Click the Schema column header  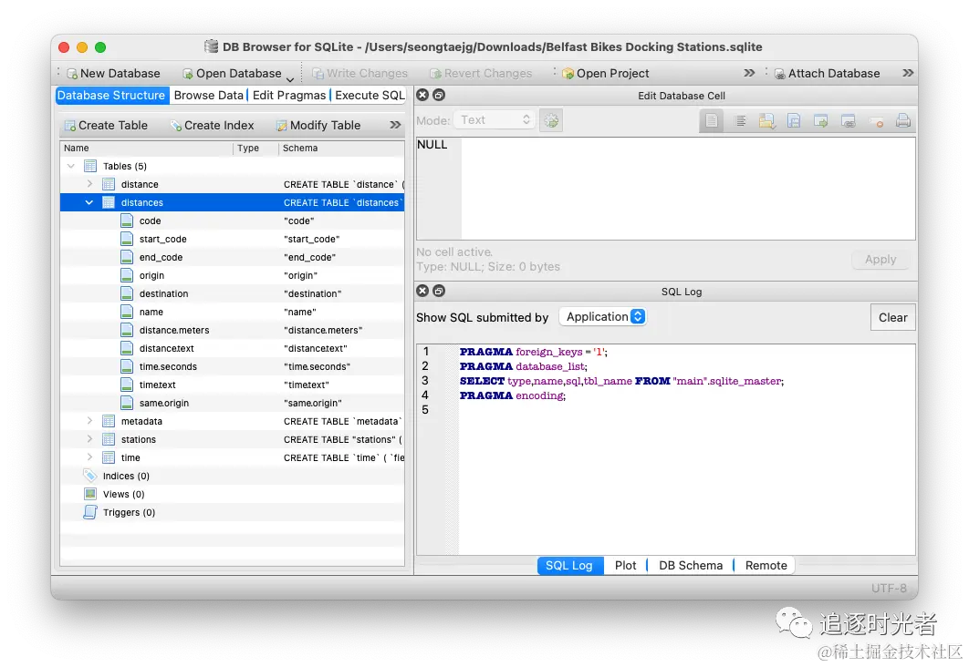click(x=342, y=149)
